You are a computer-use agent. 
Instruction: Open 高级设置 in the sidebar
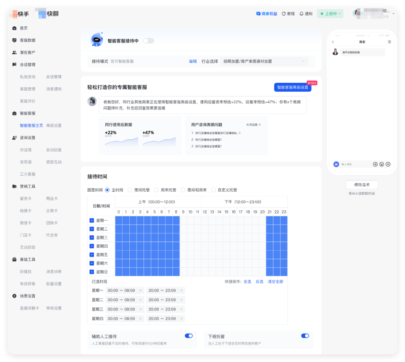pos(54,125)
